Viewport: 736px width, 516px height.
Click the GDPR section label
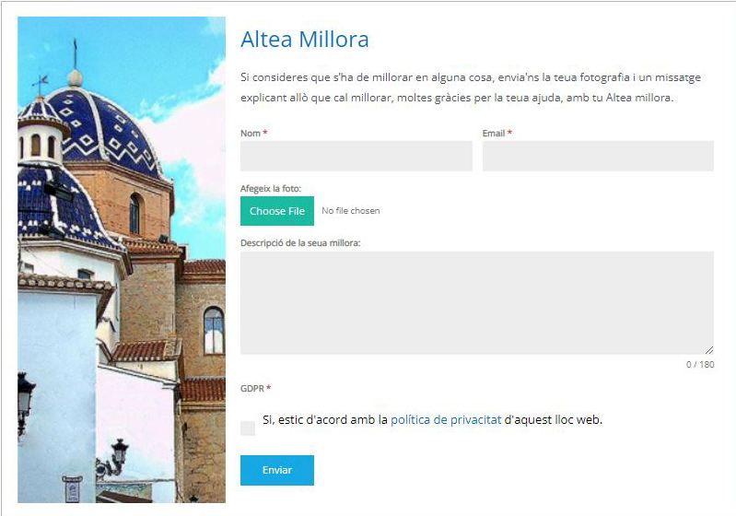click(251, 388)
